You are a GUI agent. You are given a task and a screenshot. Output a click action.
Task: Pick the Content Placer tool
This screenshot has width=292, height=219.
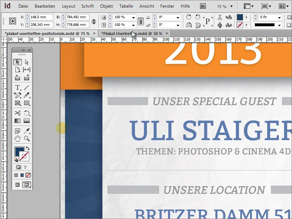coord(27,77)
